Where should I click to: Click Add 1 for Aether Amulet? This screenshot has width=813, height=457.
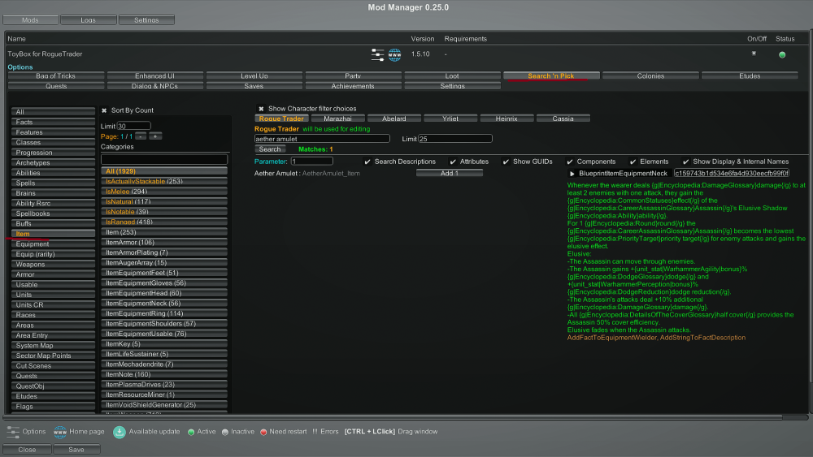[x=449, y=173]
